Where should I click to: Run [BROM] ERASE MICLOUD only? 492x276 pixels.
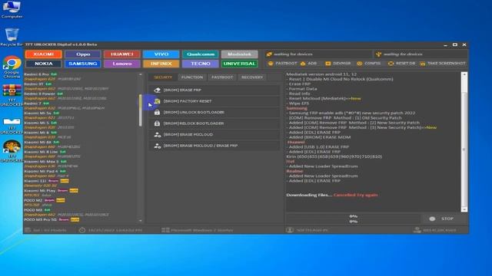(214, 135)
